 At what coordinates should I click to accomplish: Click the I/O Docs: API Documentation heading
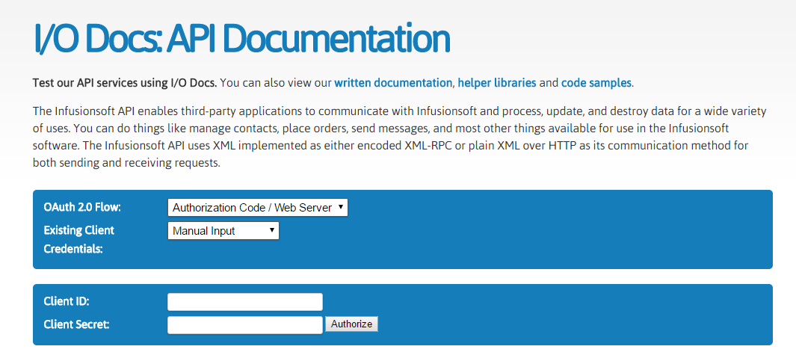(x=241, y=39)
